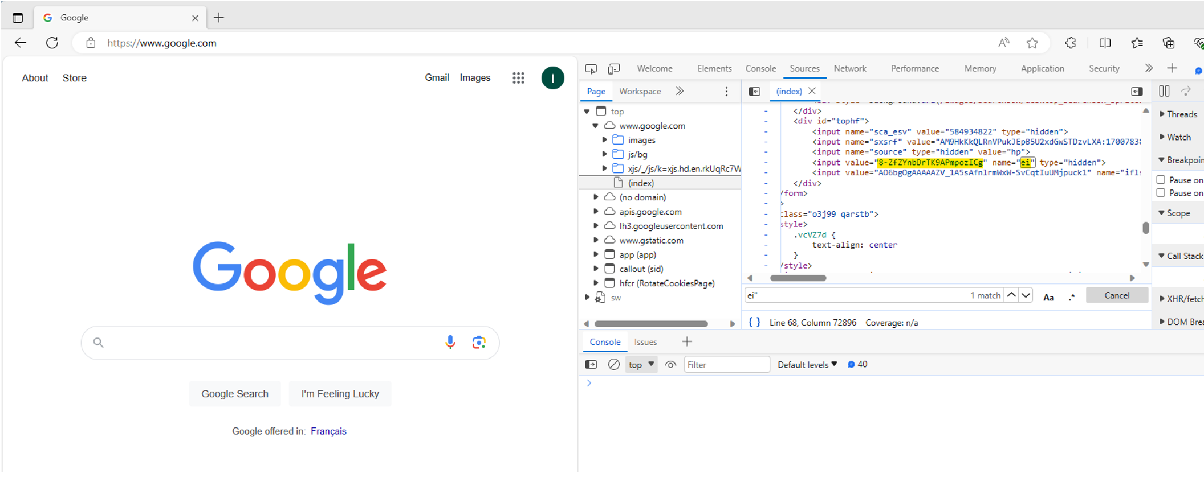Screen dimensions: 1204x482
Task: Step over next function call
Action: click(1186, 91)
